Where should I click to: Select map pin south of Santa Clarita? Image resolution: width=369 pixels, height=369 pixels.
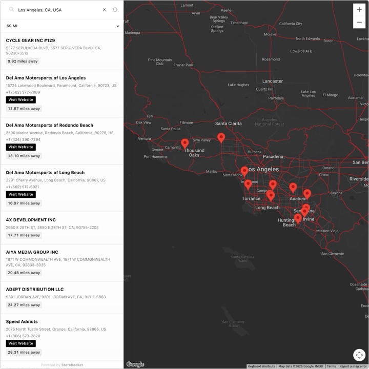pos(221,138)
